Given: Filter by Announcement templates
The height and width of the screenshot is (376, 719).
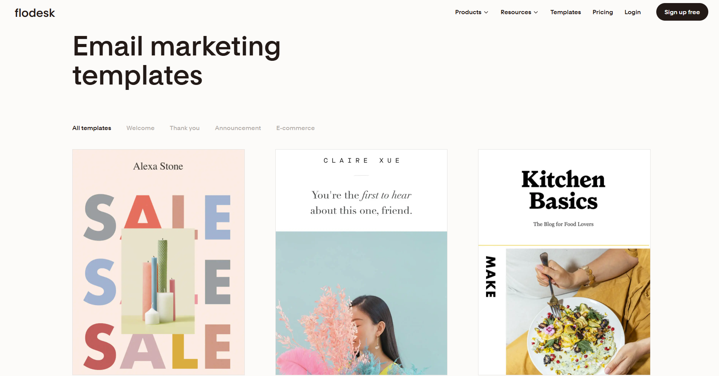Looking at the screenshot, I should click(x=238, y=128).
